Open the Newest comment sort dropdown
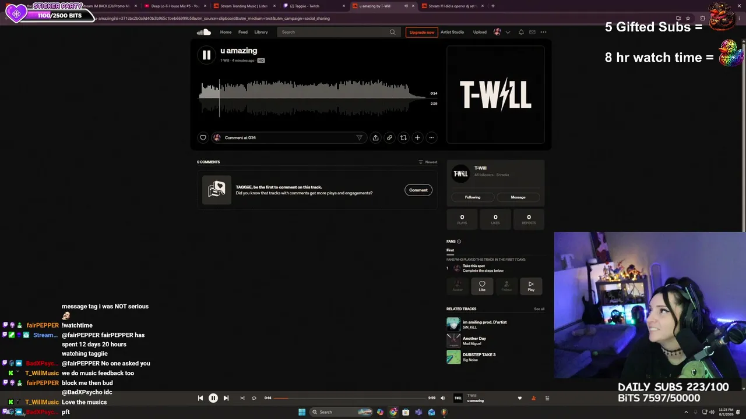Screen dimensions: 746x419 click(x=428, y=162)
